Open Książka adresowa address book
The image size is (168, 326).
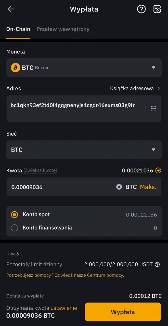pyautogui.click(x=135, y=88)
